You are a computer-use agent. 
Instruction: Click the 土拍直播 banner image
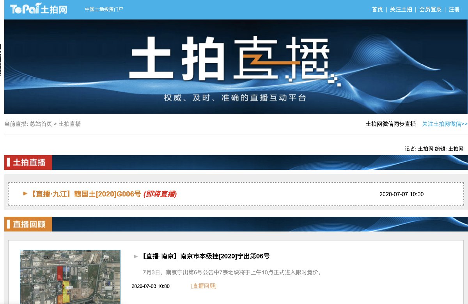(x=236, y=67)
